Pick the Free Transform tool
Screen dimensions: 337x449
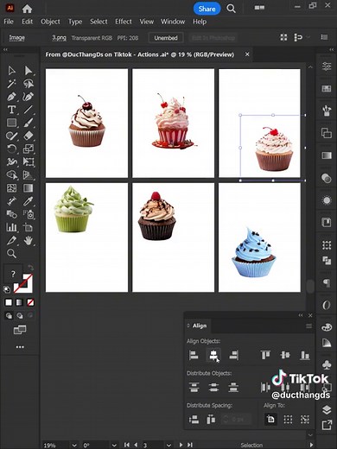click(x=29, y=161)
